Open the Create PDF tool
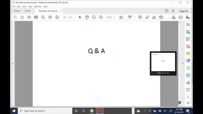Viewport: 203px width, 114px height. click(x=188, y=46)
